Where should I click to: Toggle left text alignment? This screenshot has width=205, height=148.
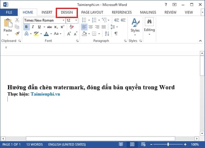(x=84, y=27)
